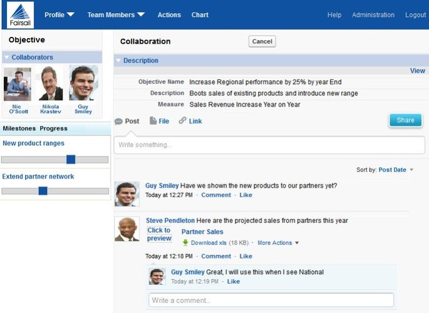This screenshot has height=313, width=429.
Task: Open the Actions menu item
Action: coord(169,15)
